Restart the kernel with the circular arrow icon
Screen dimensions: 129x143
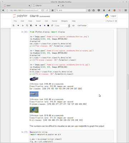click(x=52, y=26)
